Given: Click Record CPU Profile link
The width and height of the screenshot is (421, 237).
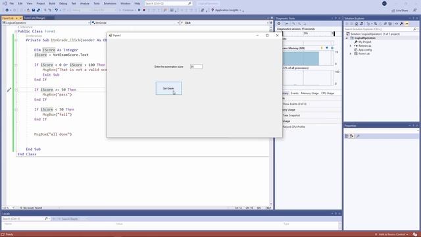Looking at the screenshot, I should (293, 127).
